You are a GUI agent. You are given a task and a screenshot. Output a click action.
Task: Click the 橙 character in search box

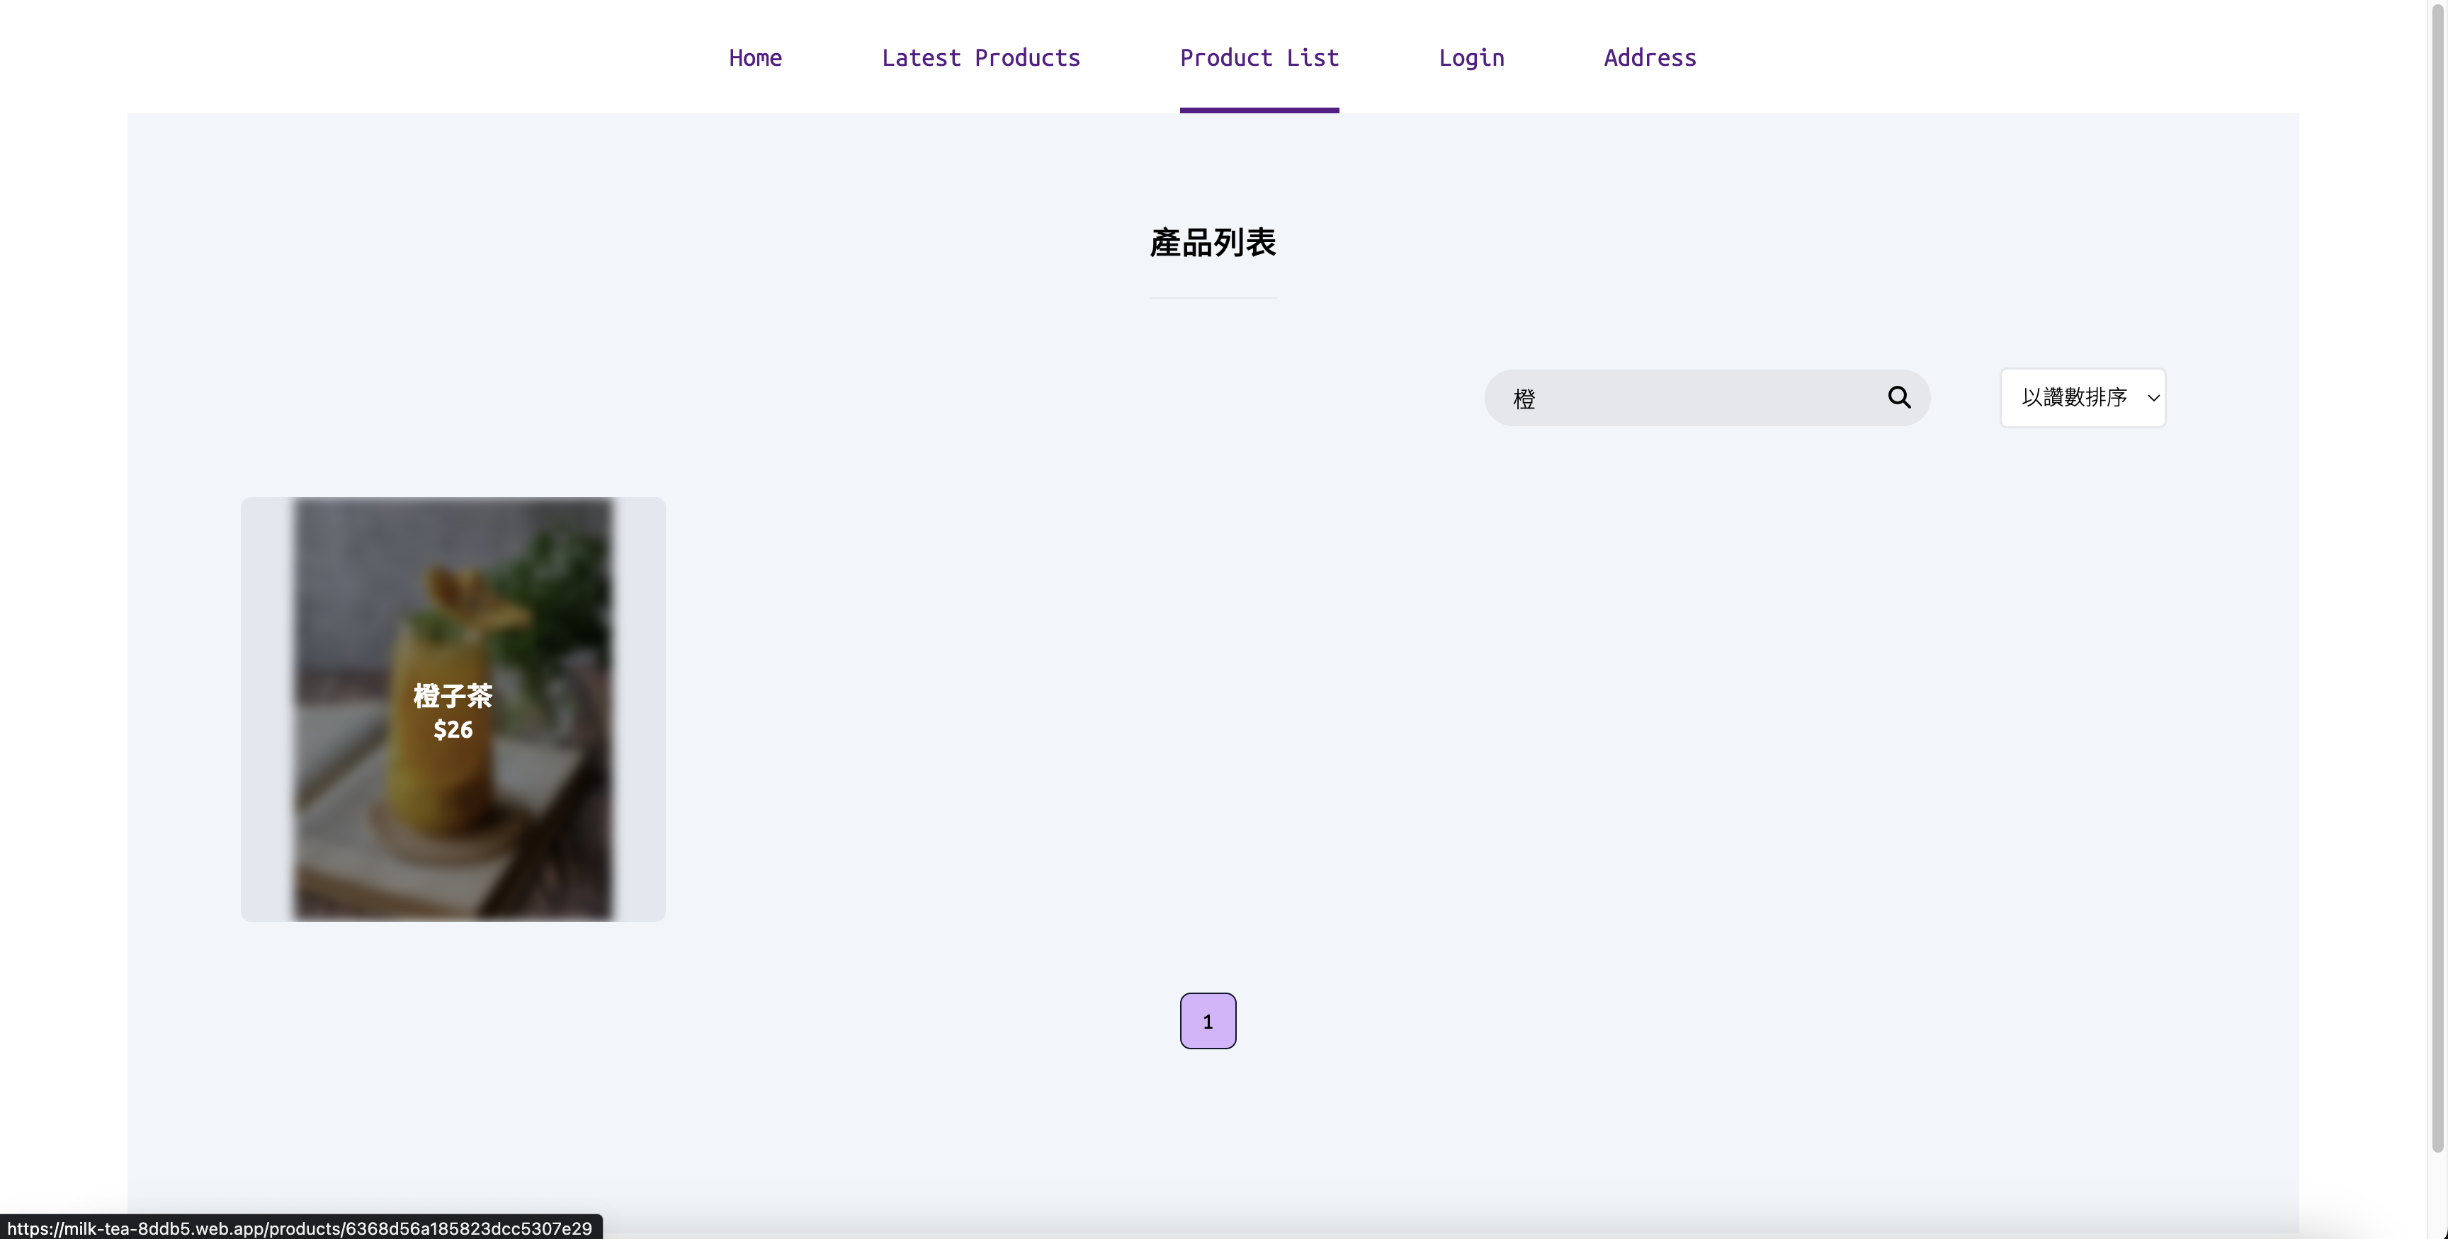coord(1524,399)
